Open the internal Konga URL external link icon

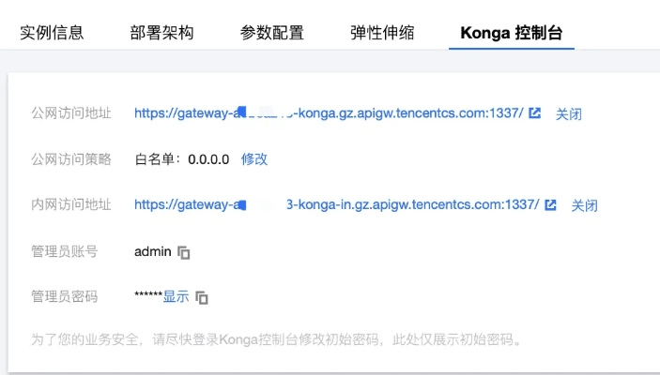(551, 205)
